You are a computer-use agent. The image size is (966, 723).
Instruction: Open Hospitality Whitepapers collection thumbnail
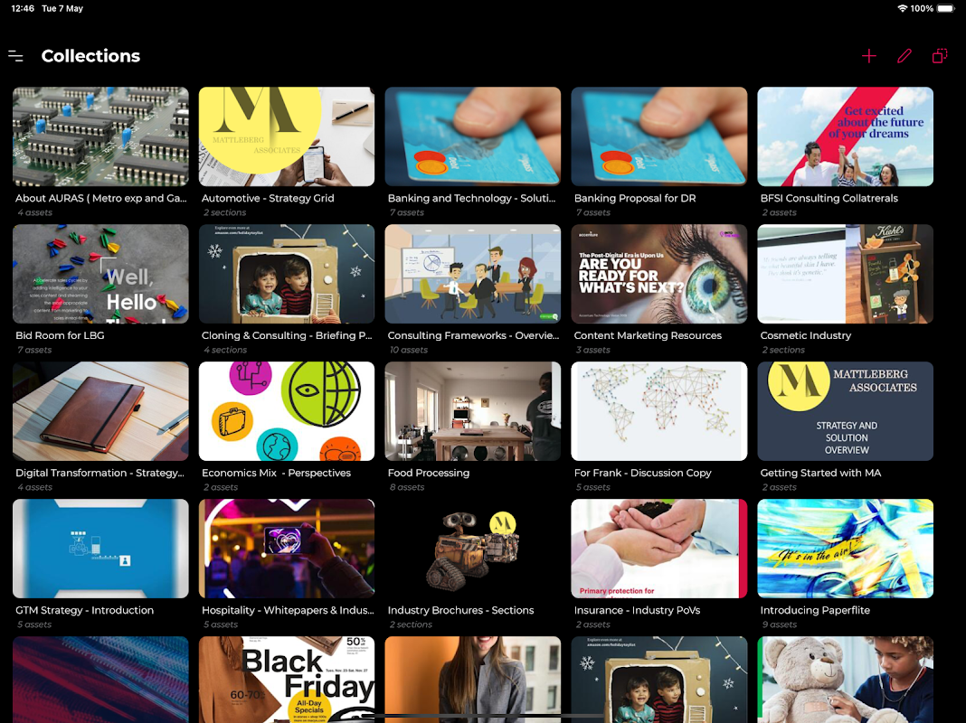click(x=287, y=549)
